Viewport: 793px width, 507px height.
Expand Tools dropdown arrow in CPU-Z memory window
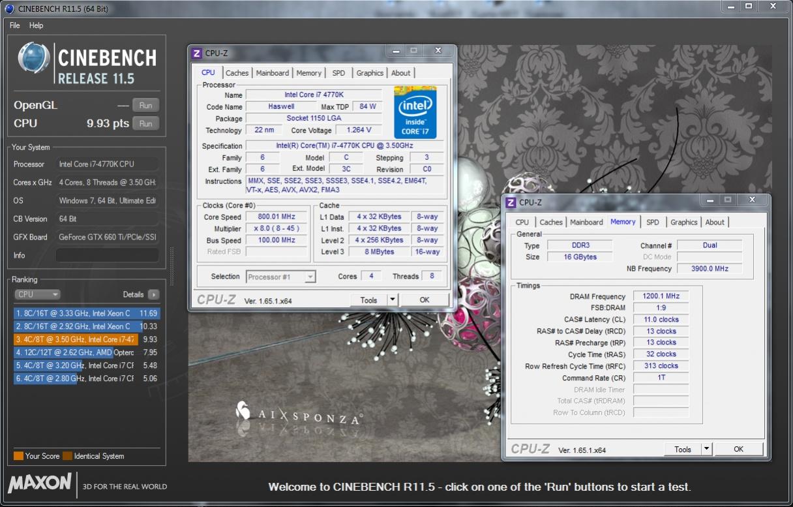pyautogui.click(x=707, y=449)
